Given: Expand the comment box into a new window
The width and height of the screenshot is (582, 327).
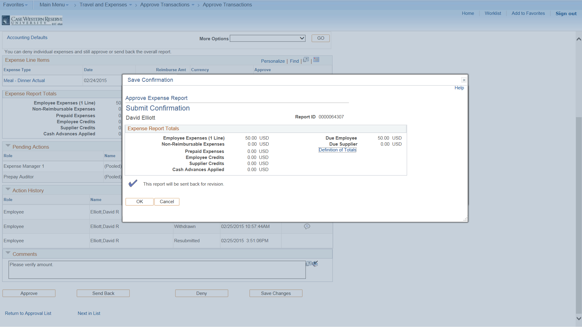Looking at the screenshot, I should (308, 264).
